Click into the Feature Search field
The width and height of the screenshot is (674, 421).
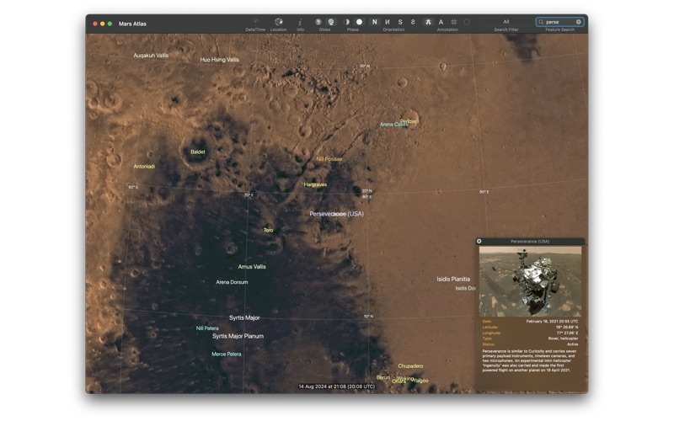coord(560,22)
